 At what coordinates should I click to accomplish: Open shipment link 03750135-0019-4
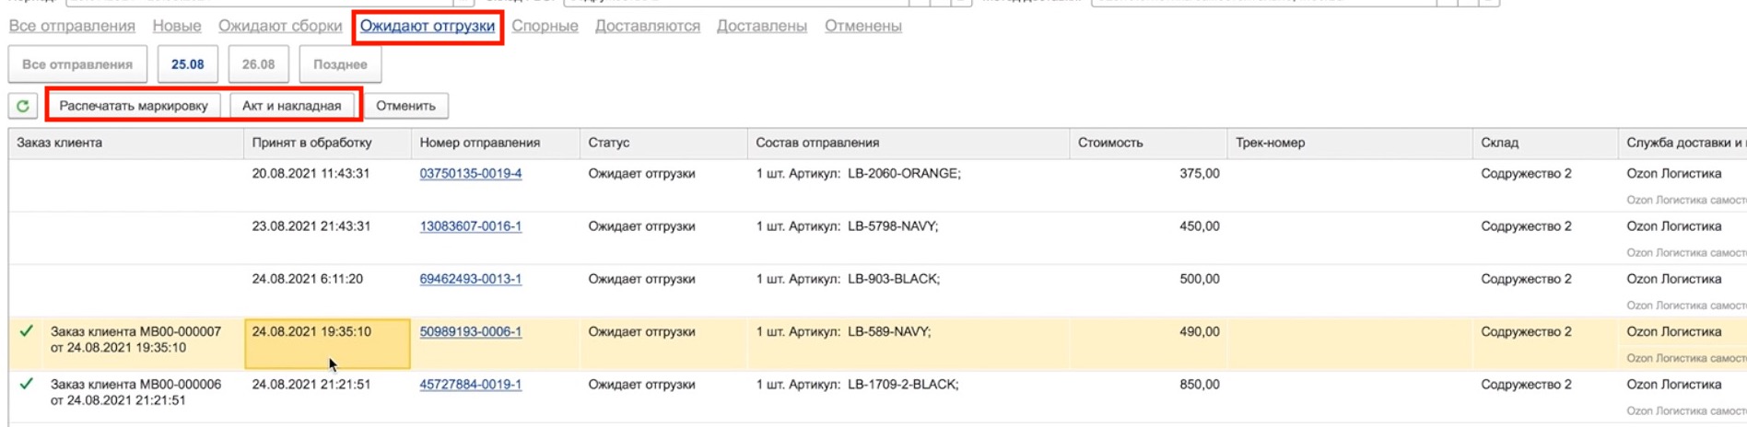coord(471,174)
